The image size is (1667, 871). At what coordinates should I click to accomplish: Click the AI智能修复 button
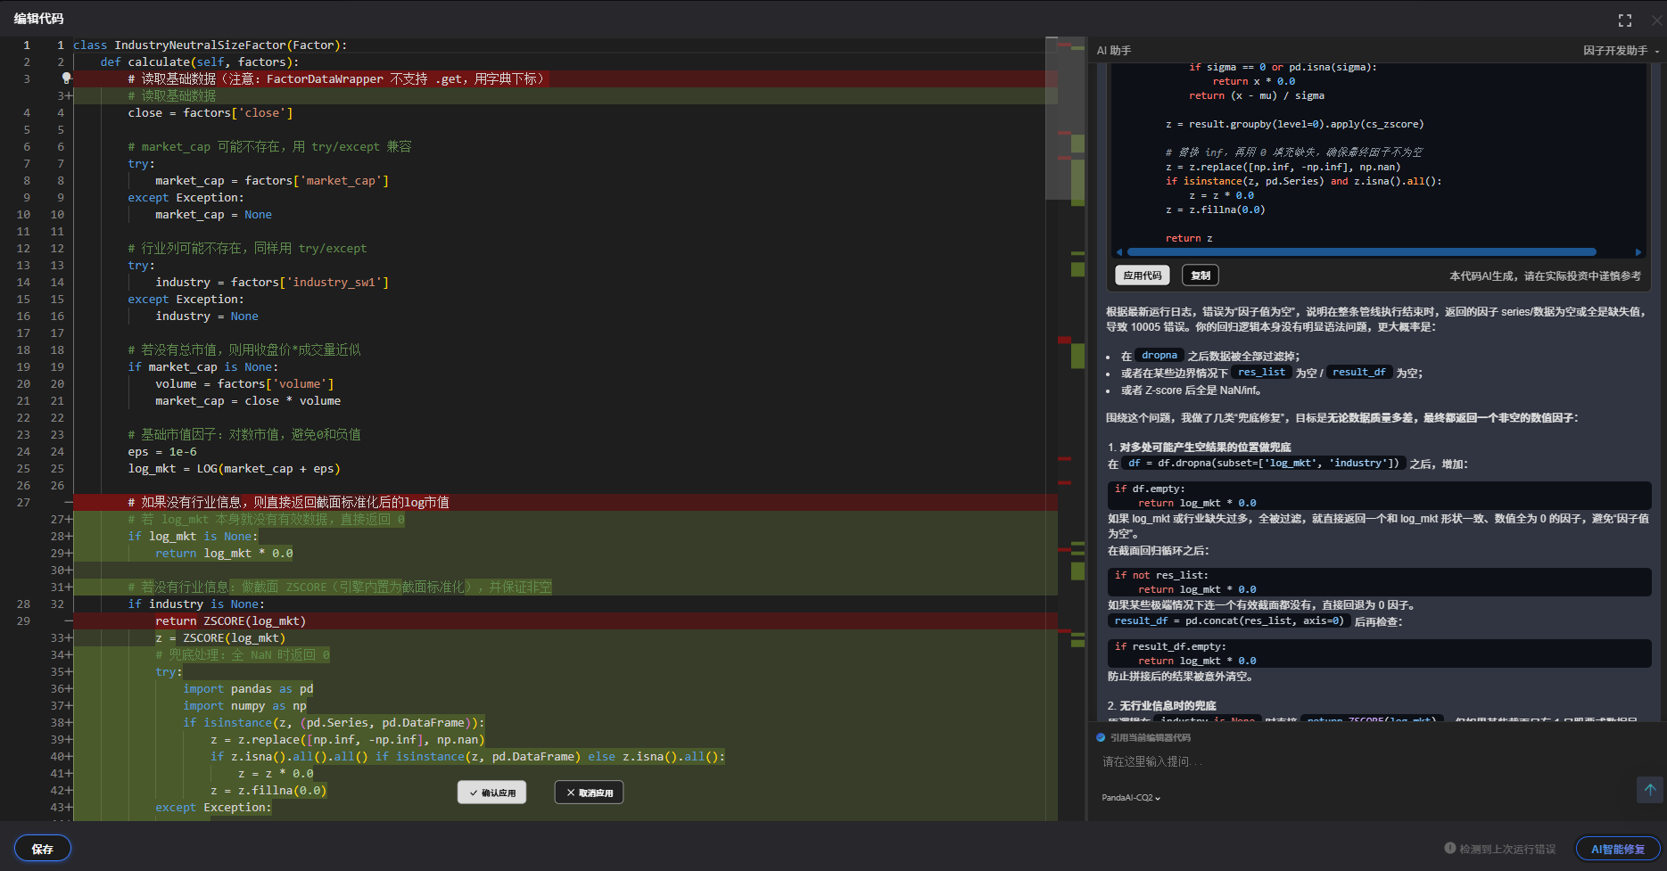(x=1618, y=849)
